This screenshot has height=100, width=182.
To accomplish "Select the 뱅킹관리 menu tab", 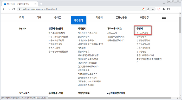I will (x=79, y=20).
